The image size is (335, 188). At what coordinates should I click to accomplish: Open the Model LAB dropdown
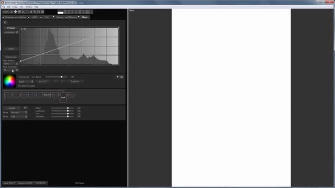point(19,116)
